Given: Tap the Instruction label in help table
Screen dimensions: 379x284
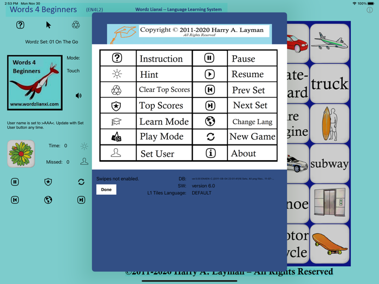Looking at the screenshot, I should pos(161,58).
